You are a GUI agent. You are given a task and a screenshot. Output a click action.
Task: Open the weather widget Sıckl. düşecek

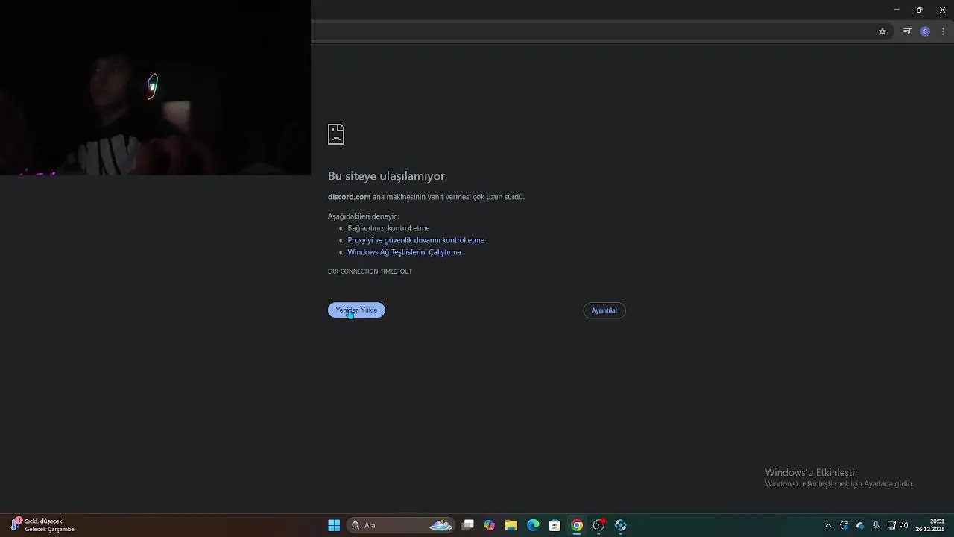click(42, 525)
